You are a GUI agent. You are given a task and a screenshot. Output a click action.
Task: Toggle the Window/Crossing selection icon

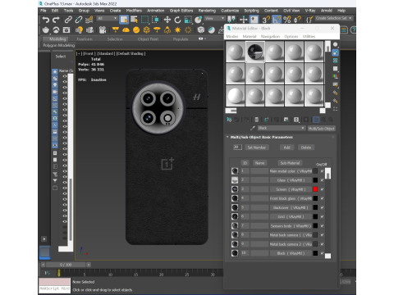click(155, 20)
